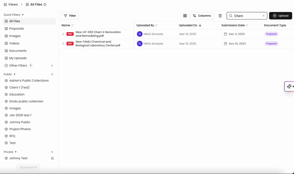
Task: Click Document Type column header
Action: pos(275,25)
